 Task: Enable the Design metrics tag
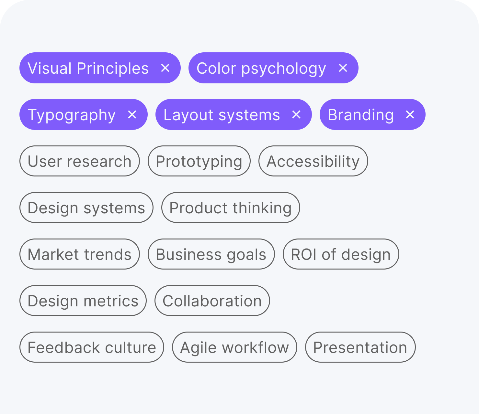83,301
